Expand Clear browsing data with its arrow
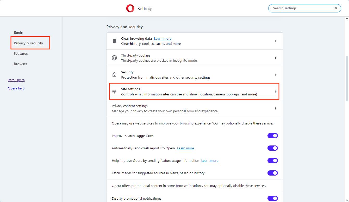The width and height of the screenshot is (349, 202). pyautogui.click(x=276, y=41)
